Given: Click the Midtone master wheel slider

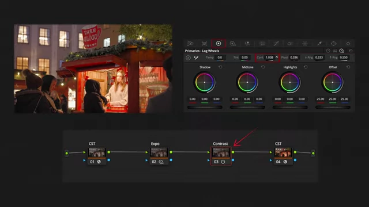Looking at the screenshot, I should coord(247,108).
